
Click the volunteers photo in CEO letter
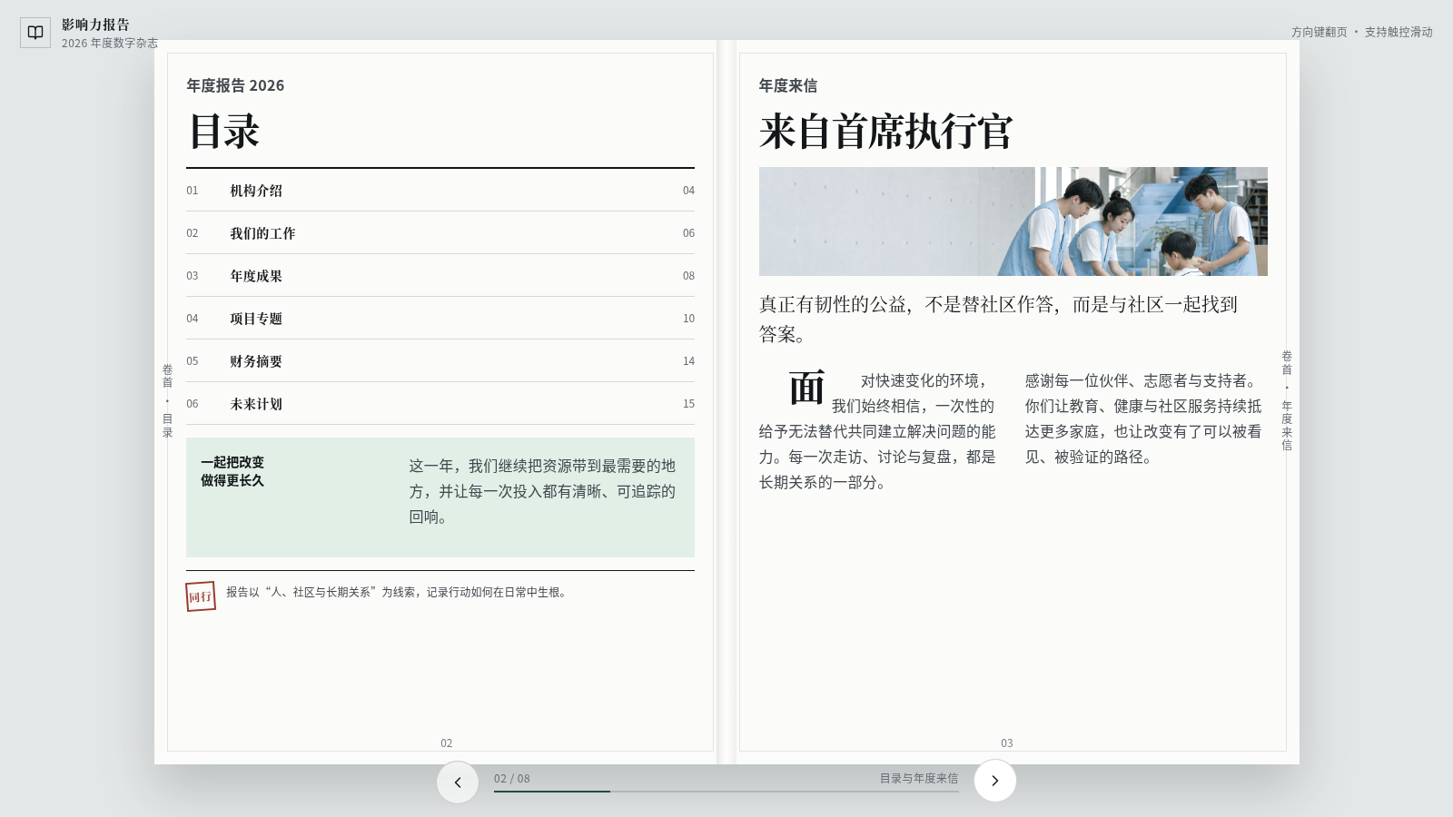(x=1013, y=221)
